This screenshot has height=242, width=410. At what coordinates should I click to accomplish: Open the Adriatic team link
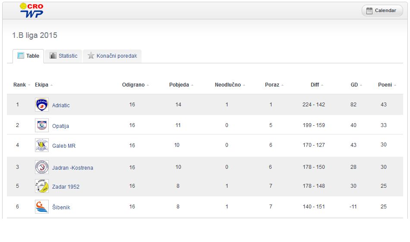pyautogui.click(x=61, y=105)
